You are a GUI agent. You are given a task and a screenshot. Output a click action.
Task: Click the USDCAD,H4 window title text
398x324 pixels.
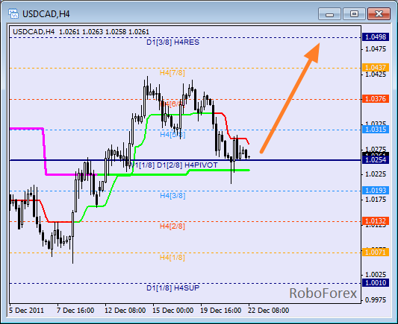pyautogui.click(x=46, y=14)
